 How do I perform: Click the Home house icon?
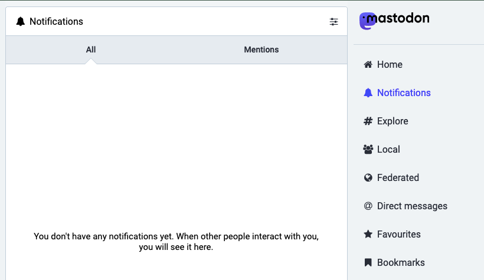point(368,65)
